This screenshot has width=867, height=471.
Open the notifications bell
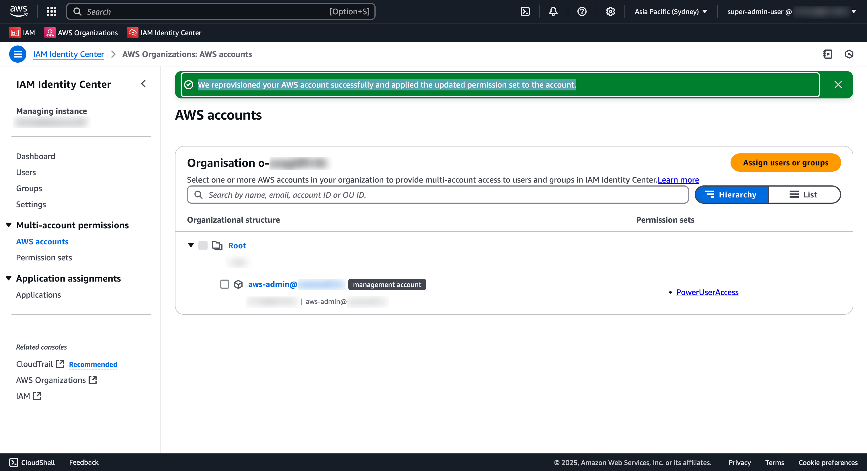tap(553, 11)
